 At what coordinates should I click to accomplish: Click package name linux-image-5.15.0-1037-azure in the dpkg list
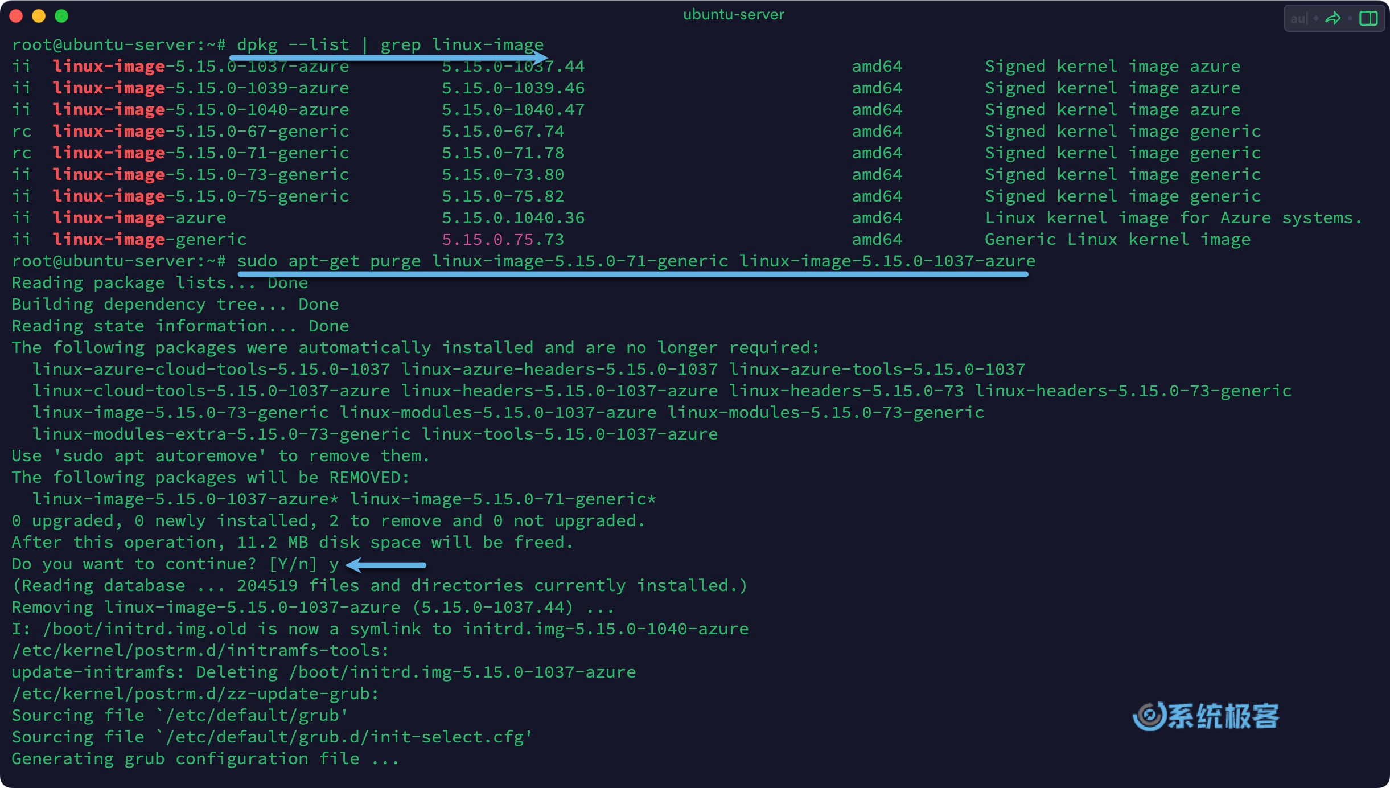[201, 67]
